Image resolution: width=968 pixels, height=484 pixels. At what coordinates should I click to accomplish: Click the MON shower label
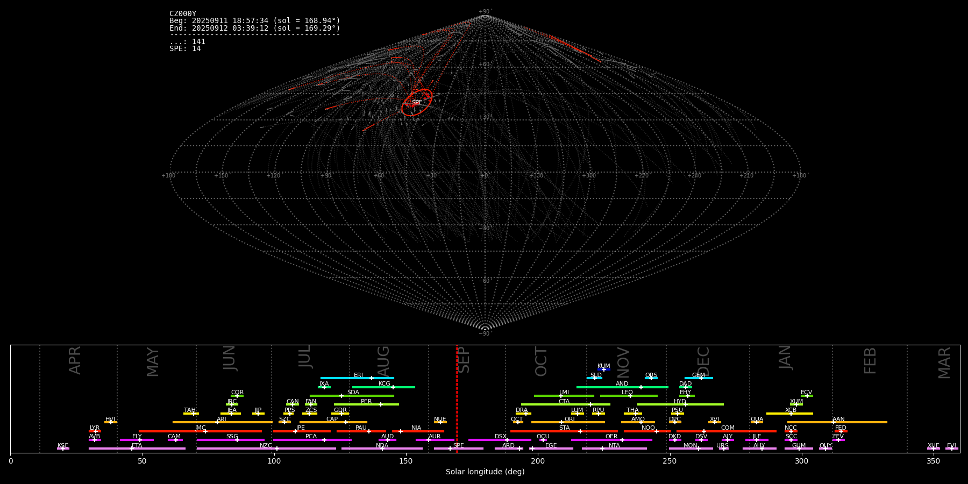(x=691, y=445)
